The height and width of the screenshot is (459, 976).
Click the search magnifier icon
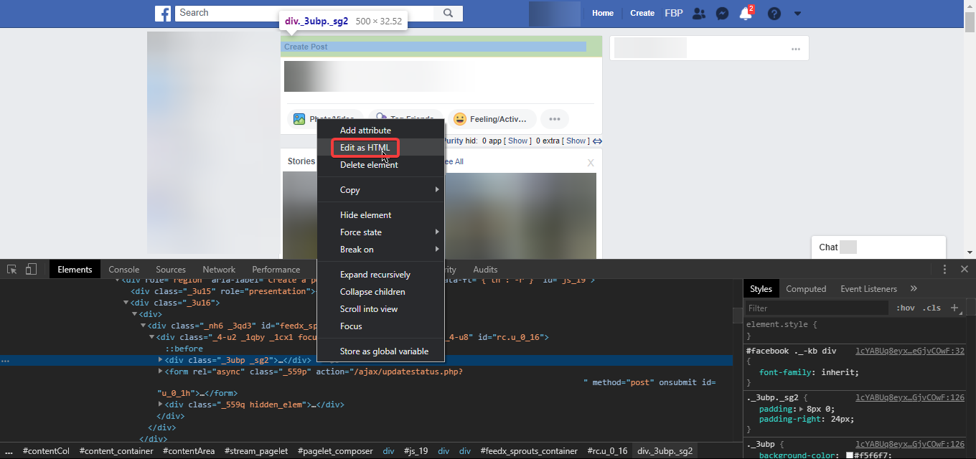449,13
